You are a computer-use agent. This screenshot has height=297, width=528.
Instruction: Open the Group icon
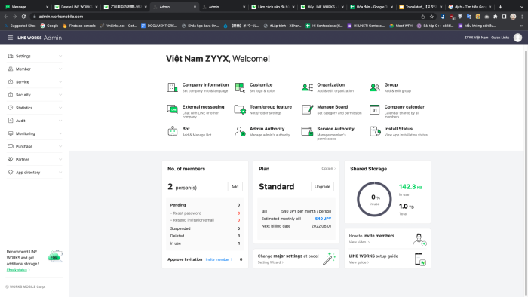[x=374, y=87]
